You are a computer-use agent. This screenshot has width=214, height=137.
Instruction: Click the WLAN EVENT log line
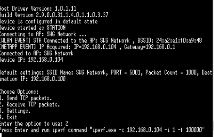(x=101, y=40)
